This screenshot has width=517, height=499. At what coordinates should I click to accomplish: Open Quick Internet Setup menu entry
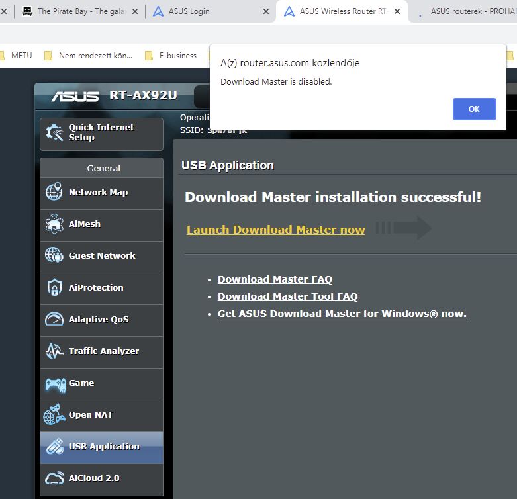(101, 134)
